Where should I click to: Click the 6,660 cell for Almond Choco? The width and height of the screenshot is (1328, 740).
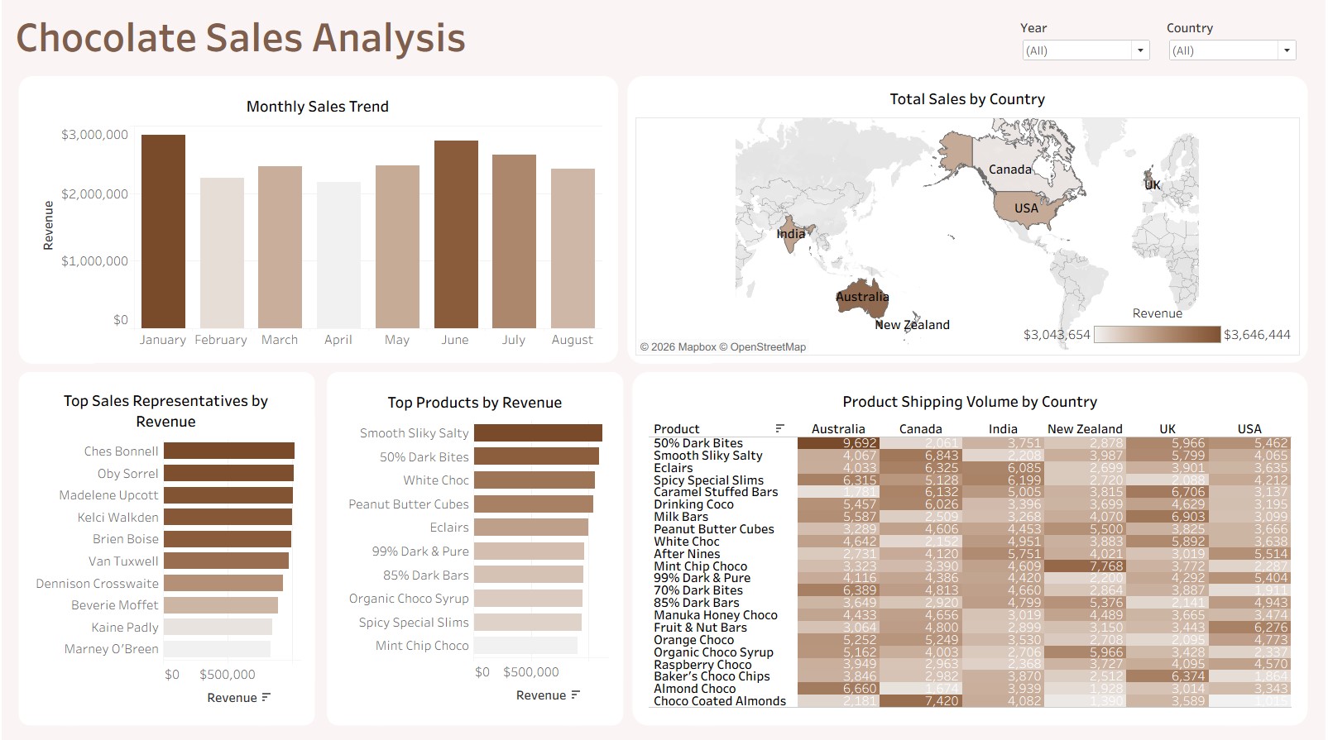click(x=837, y=689)
